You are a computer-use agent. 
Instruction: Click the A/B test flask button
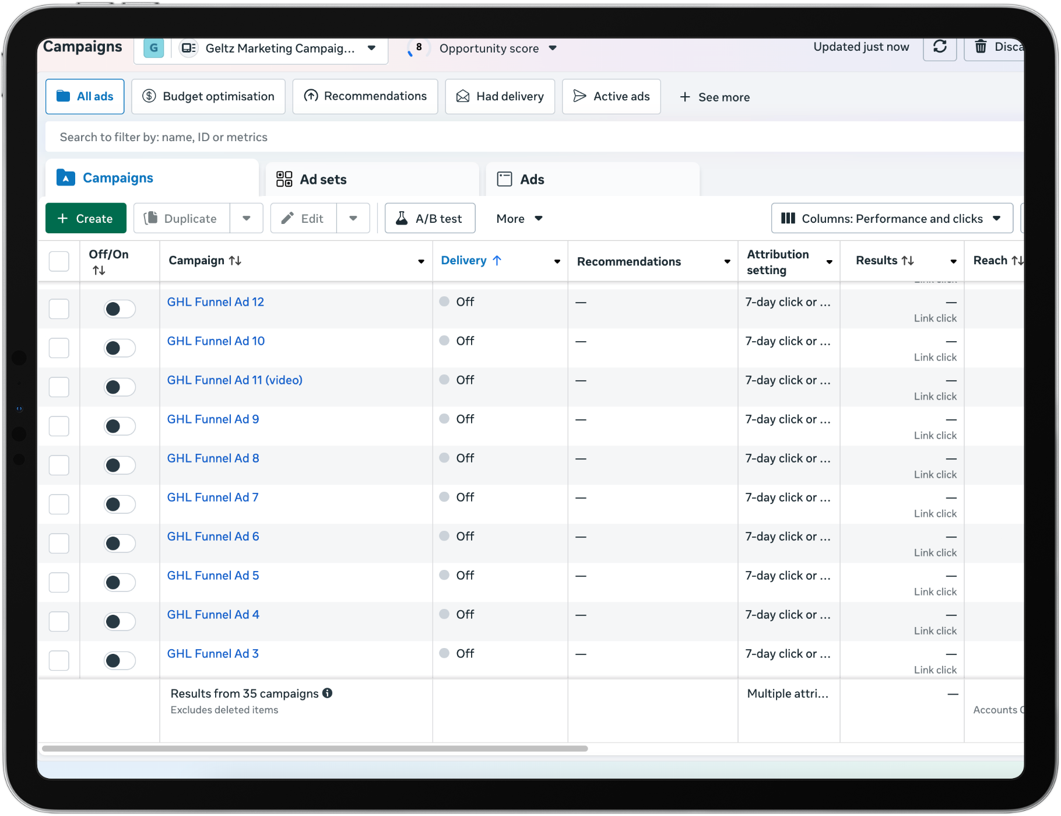click(430, 219)
